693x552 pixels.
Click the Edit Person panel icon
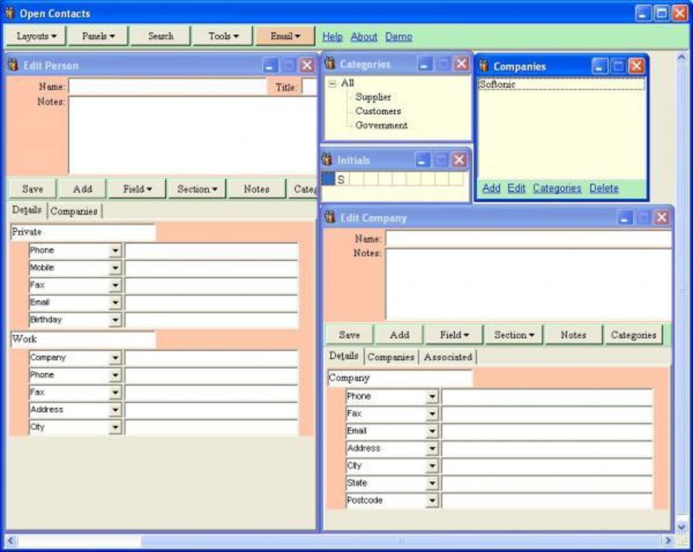coord(14,65)
